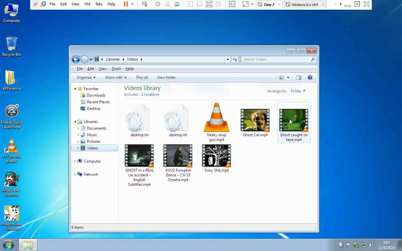
Task: Click the volume speaker tray icon
Action: (371, 245)
